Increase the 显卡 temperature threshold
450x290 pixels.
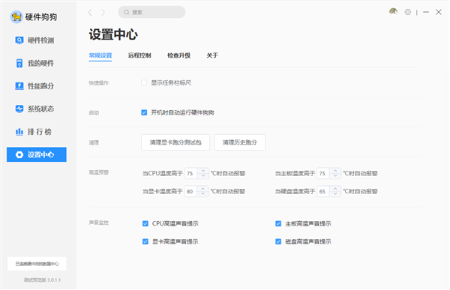click(x=203, y=189)
